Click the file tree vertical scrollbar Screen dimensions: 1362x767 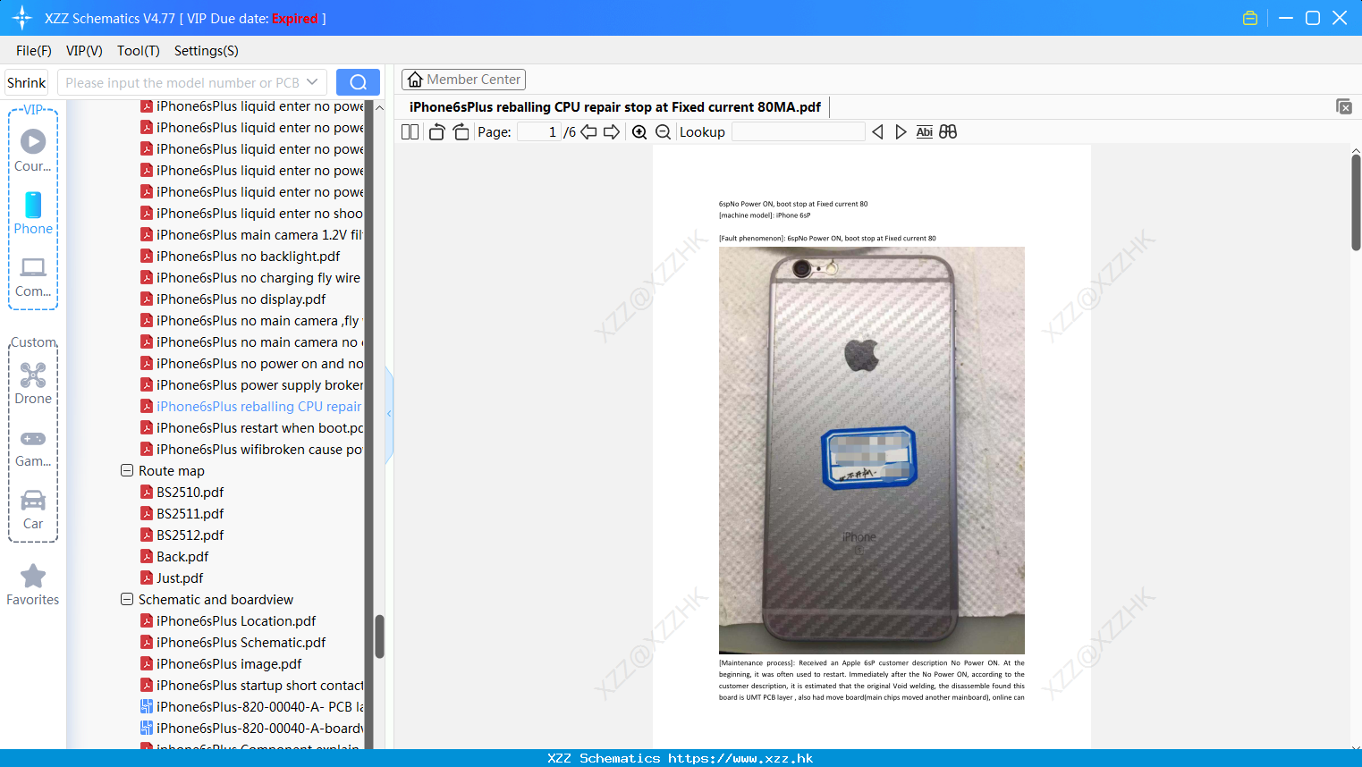click(379, 636)
